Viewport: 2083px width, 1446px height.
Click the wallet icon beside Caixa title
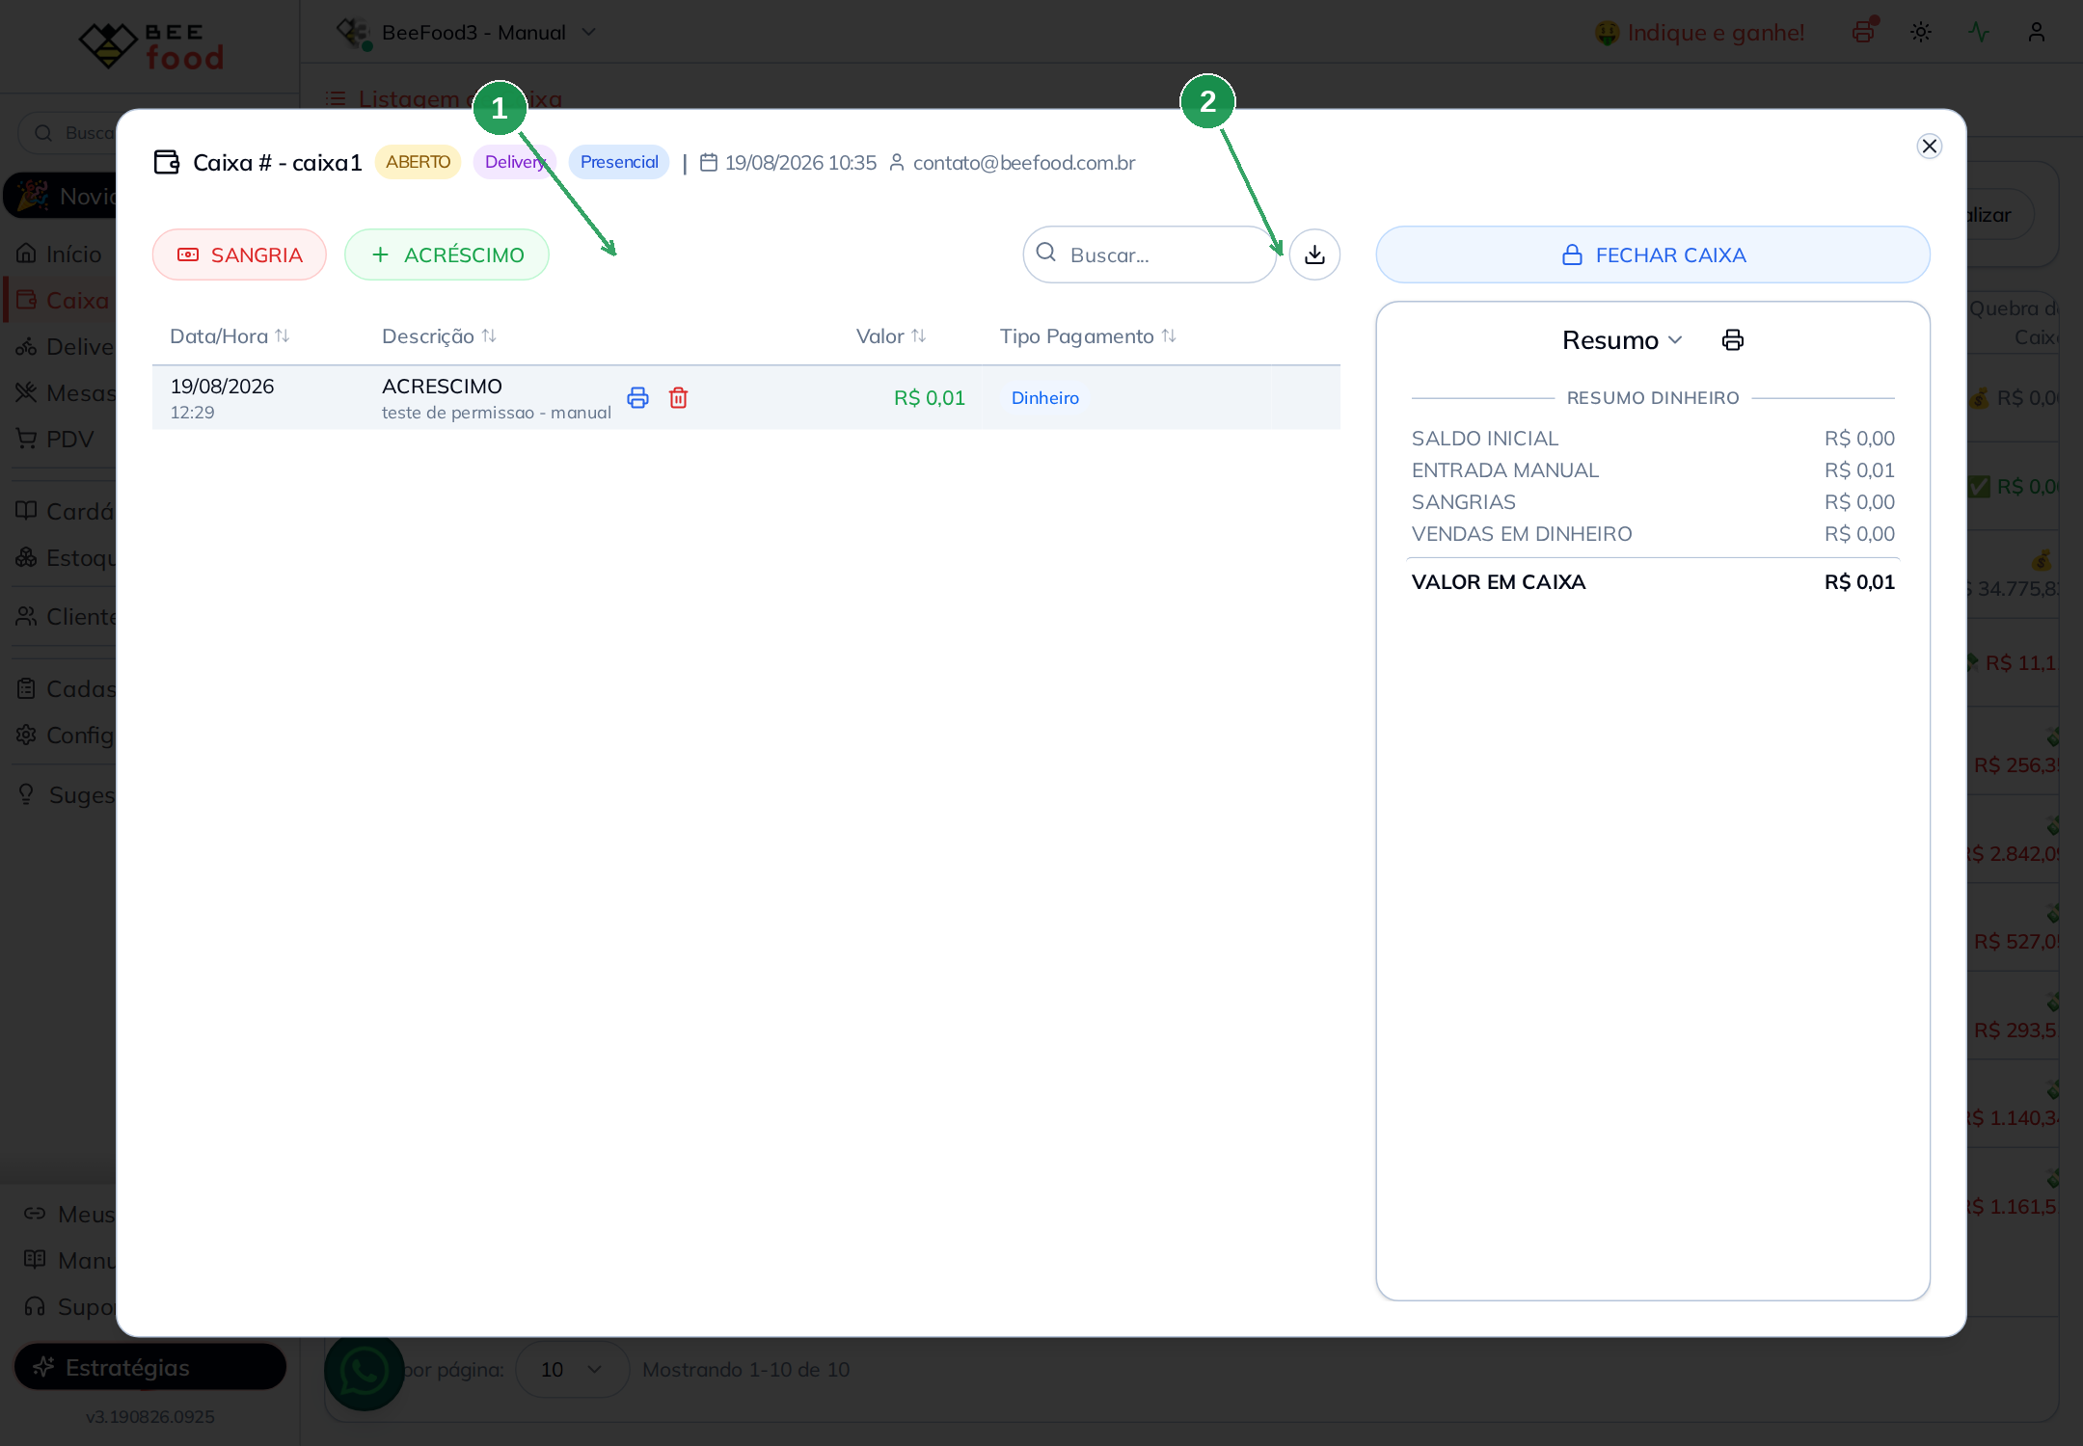click(x=167, y=162)
